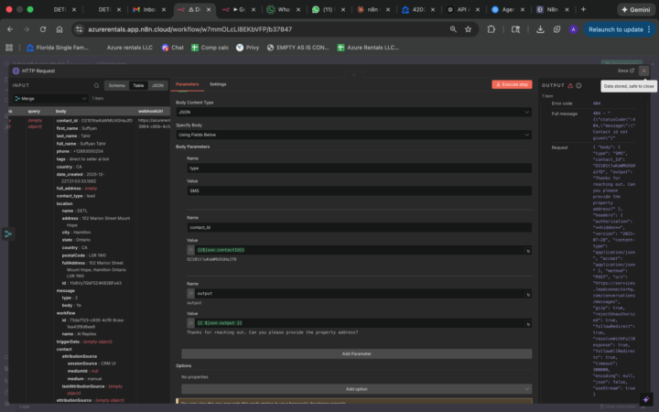
Task: Switch input view to Schema
Action: [116, 85]
